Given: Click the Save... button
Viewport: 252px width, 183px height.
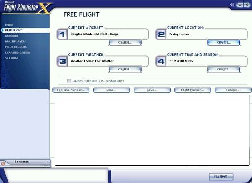Looking at the screenshot, I should pos(152,90).
